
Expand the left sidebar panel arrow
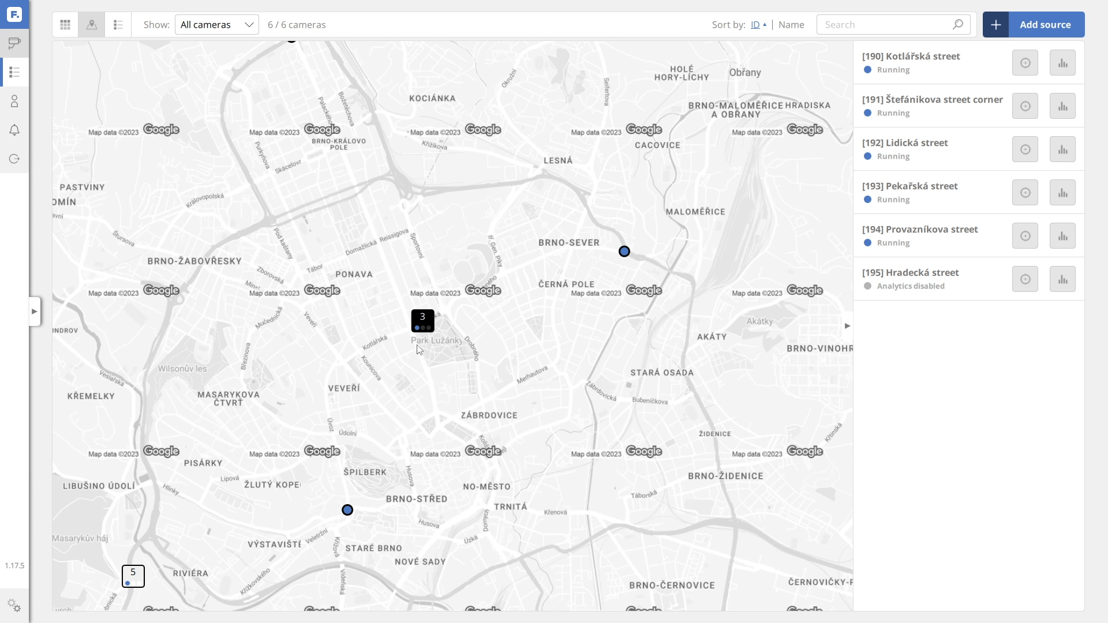click(x=35, y=311)
